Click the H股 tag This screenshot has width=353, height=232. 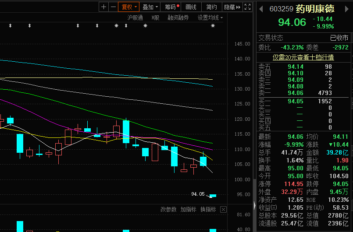pyautogui.click(x=155, y=18)
